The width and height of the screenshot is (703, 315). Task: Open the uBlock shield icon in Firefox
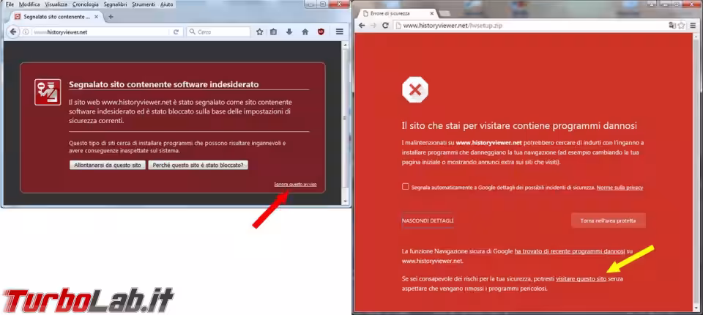pyautogui.click(x=321, y=31)
